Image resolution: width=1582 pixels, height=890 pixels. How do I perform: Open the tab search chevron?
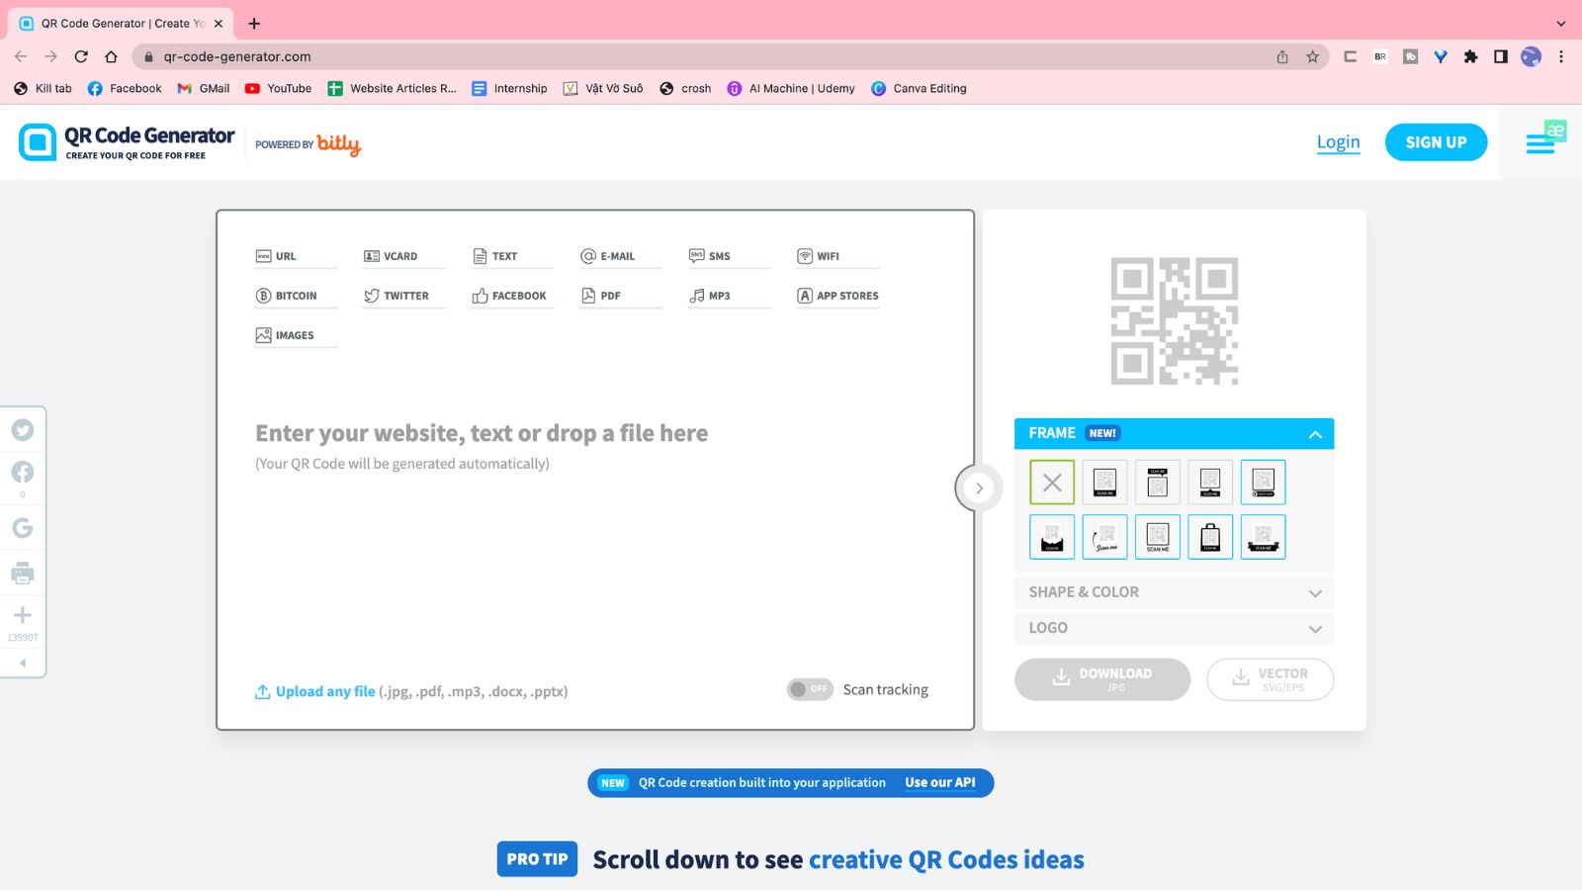1561,23
